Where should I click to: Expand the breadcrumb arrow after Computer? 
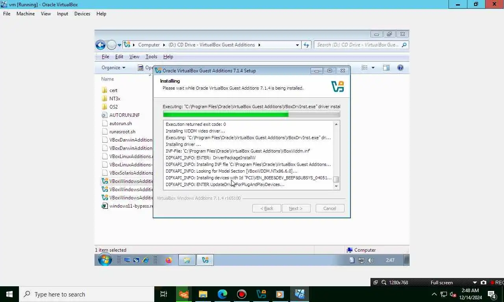click(164, 45)
